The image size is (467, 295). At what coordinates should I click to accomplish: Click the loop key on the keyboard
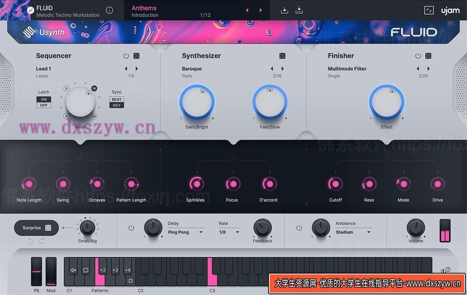[86, 270]
